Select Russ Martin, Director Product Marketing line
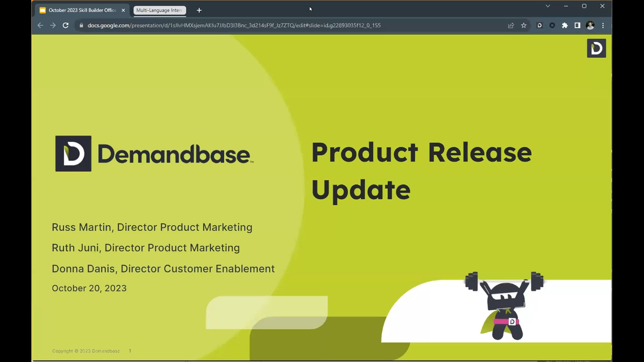This screenshot has height=362, width=644. (x=152, y=227)
